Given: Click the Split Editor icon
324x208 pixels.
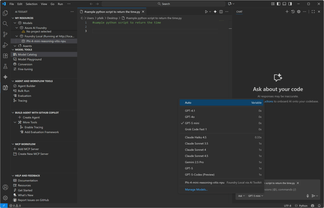Looking at the screenshot, I should point(221,12).
